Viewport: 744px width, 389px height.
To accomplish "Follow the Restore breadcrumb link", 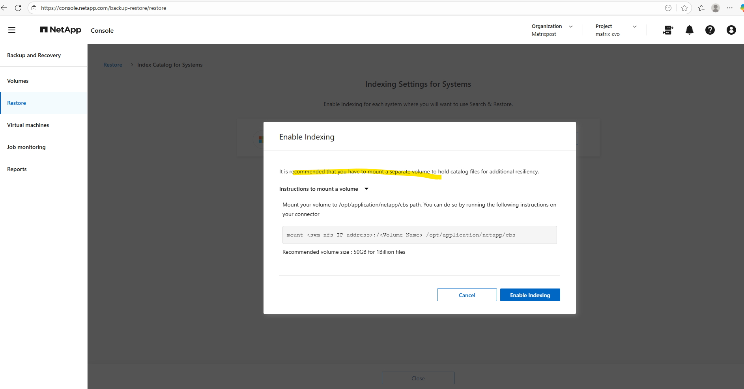I will 113,65.
